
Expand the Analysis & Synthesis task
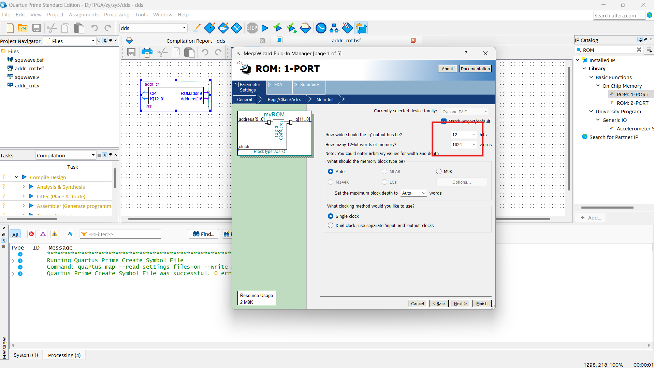[x=24, y=187]
